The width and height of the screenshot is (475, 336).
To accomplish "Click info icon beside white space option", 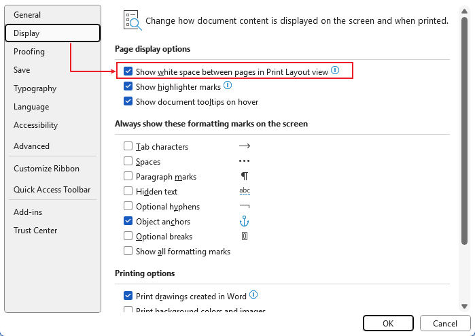I will 335,71.
